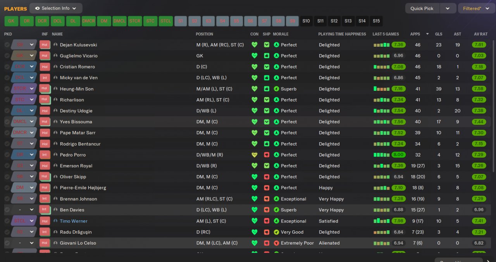Click the Superb morale icon on Heung-Min Son's row

[x=276, y=89]
